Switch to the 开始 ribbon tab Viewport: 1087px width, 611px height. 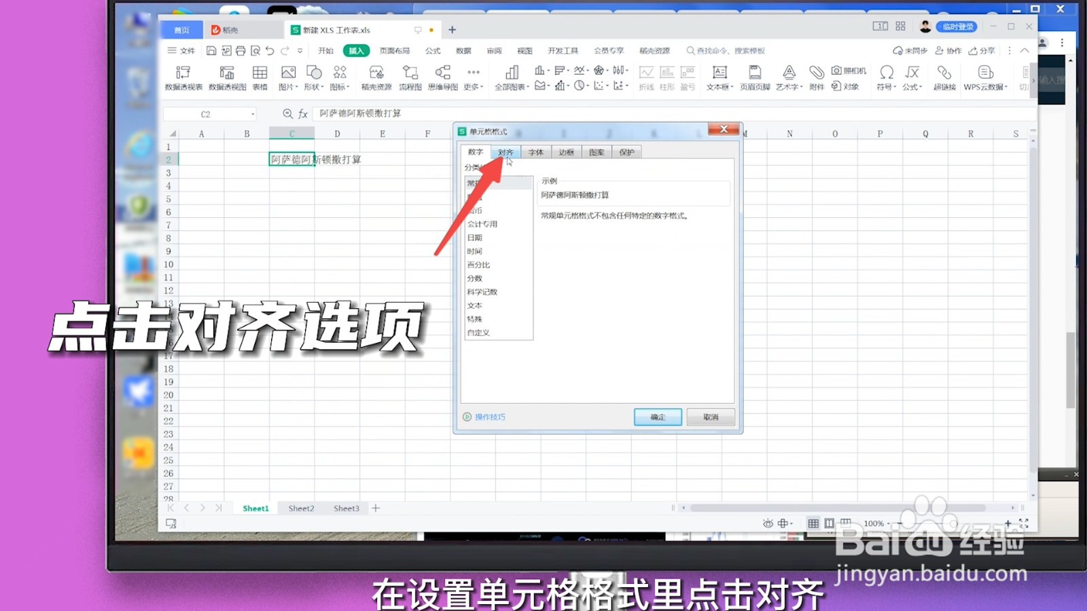coord(325,51)
